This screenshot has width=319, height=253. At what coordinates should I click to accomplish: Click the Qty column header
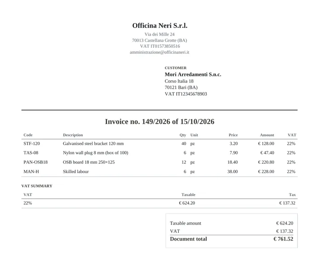point(183,135)
